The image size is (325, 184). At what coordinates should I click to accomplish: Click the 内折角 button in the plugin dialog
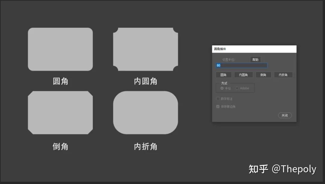click(x=283, y=75)
